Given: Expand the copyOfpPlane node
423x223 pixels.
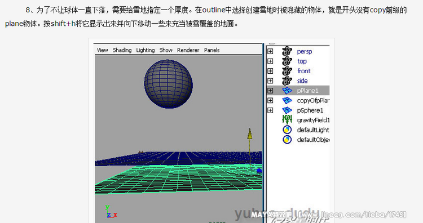Looking at the screenshot, I should (270, 100).
